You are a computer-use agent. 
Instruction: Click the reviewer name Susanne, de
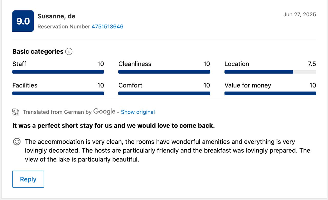(56, 16)
